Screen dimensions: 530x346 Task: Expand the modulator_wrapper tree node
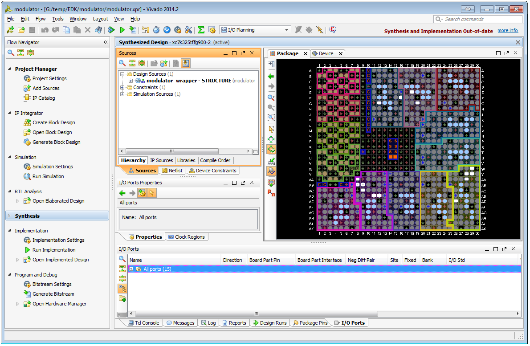[x=130, y=81]
